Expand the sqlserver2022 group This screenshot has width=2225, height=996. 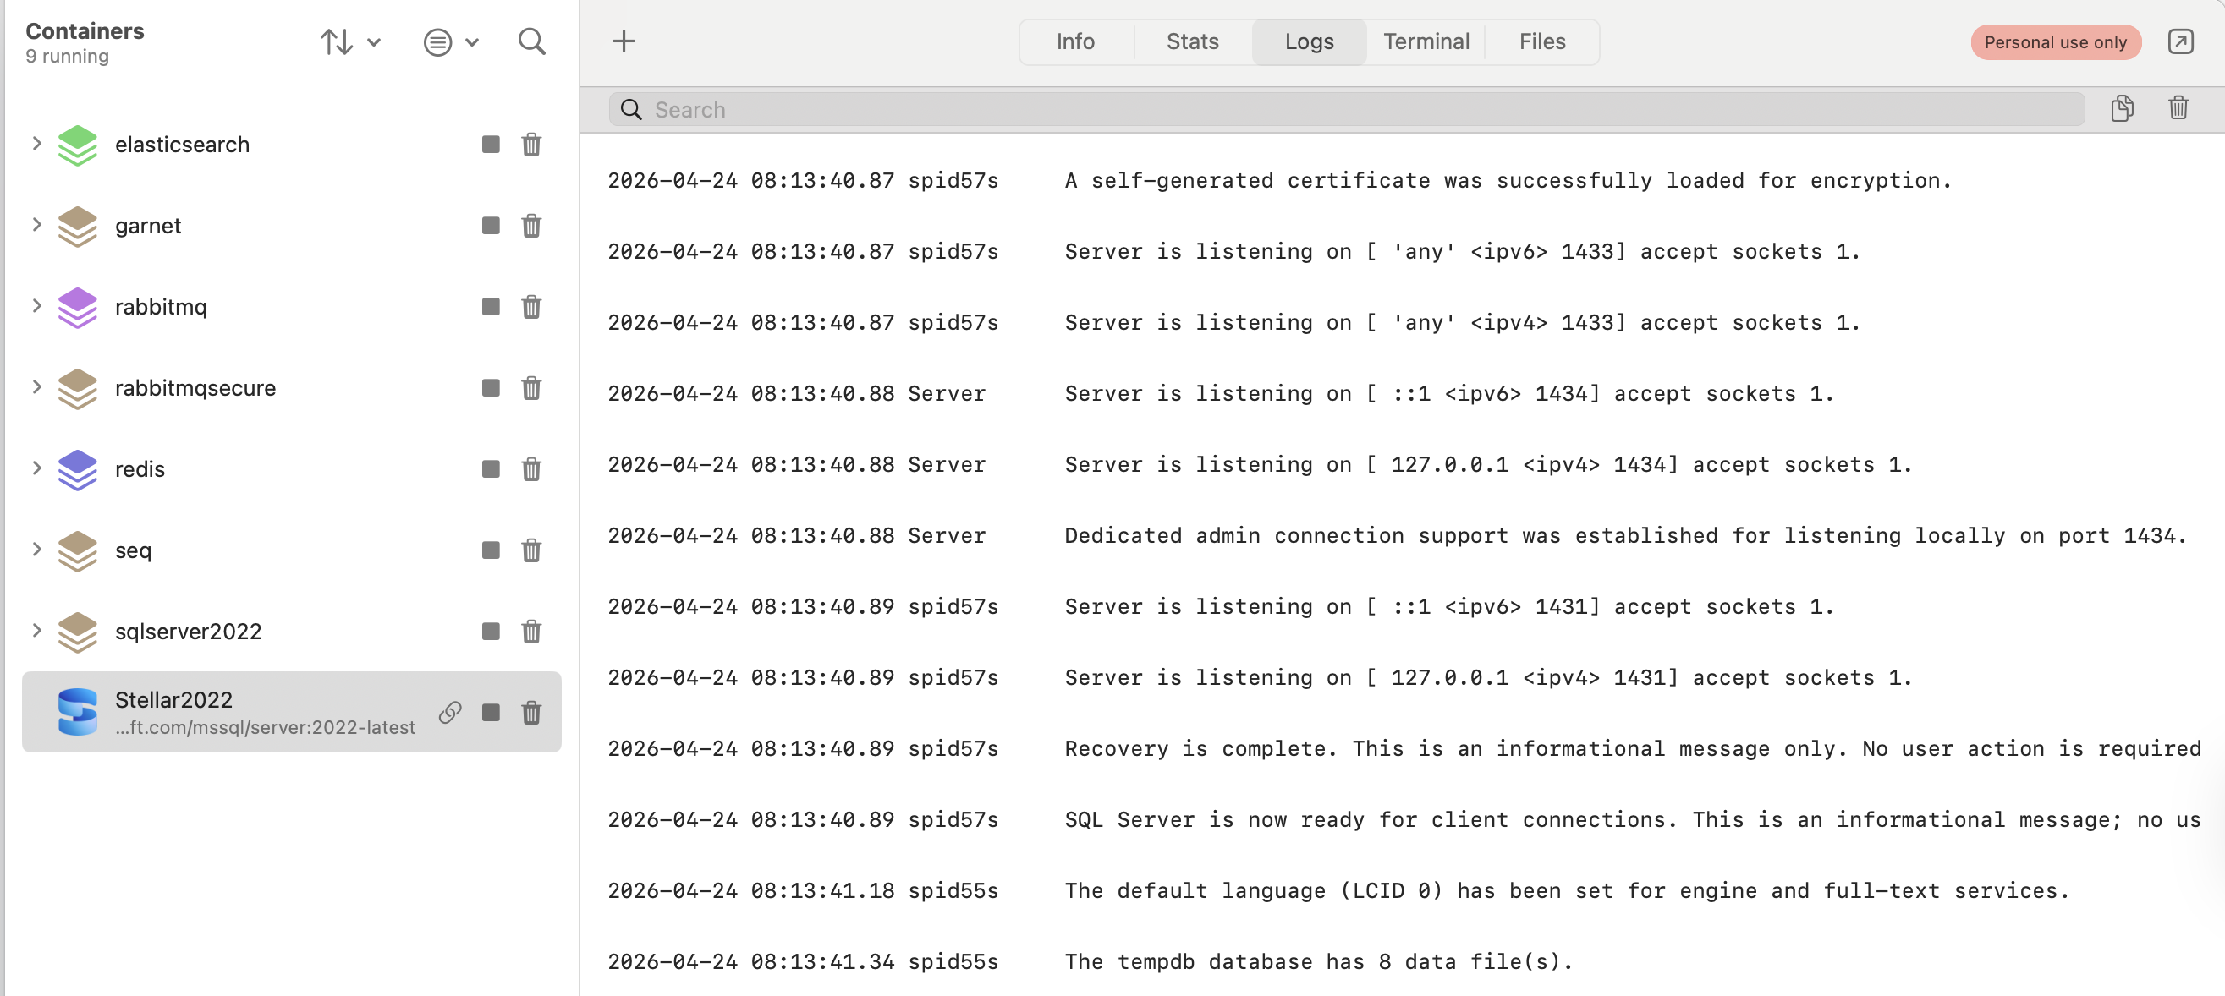[36, 630]
